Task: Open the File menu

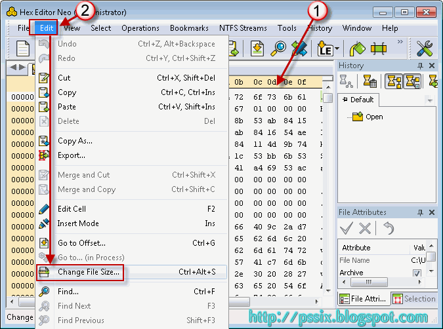Action: coord(23,28)
